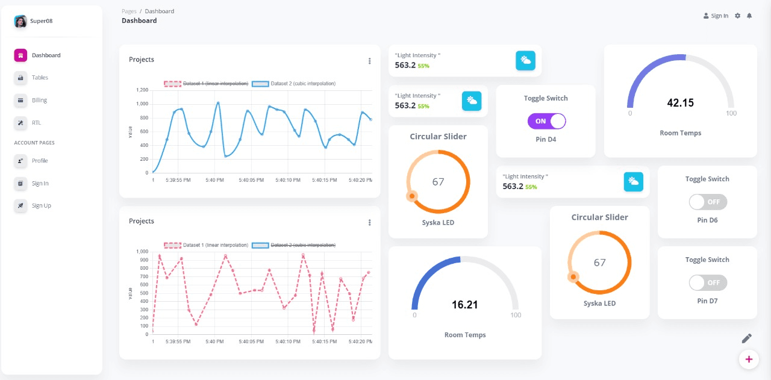Click the Billing sidebar icon
Screen dimensions: 771x380
(20, 100)
